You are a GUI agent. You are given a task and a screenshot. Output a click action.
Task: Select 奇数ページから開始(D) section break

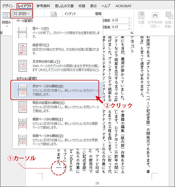[58, 140]
